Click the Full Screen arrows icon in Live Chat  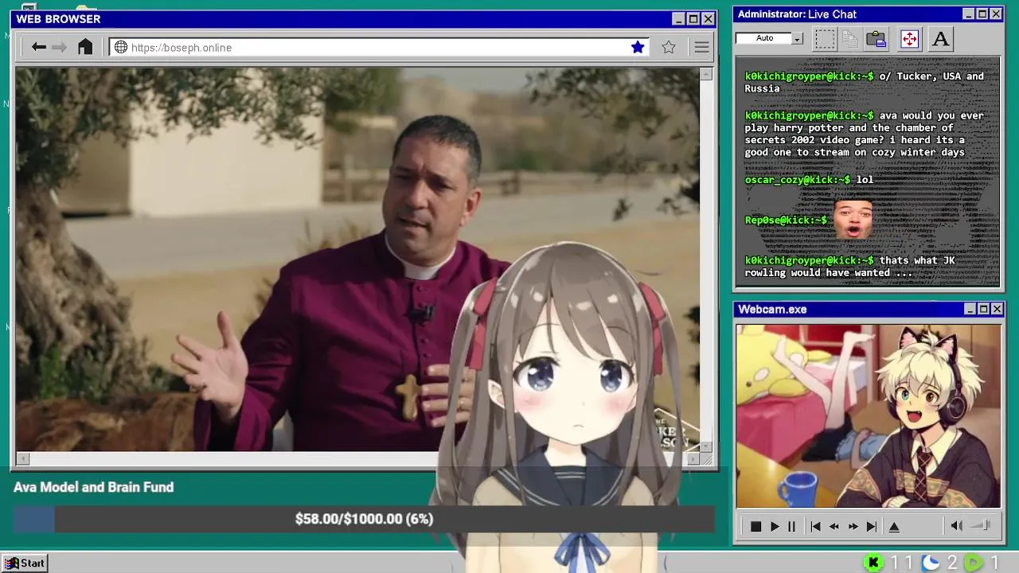[909, 39]
